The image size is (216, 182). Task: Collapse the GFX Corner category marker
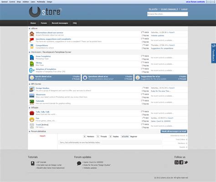[30, 84]
